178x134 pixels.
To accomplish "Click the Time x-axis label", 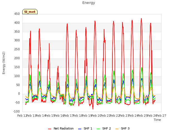I will click(157, 120).
